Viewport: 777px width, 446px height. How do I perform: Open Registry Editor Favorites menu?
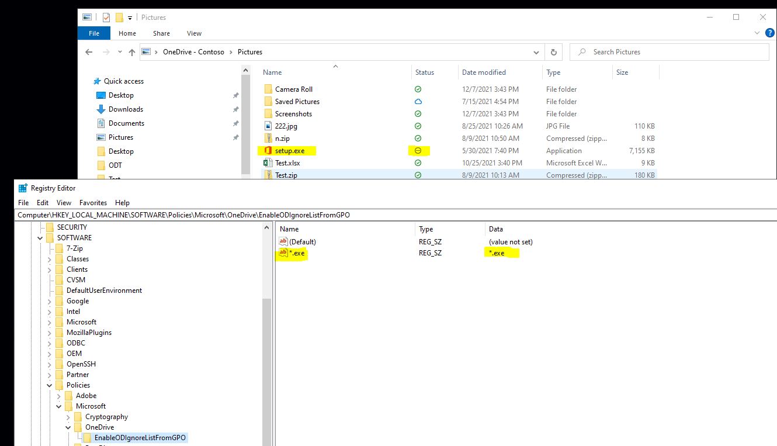(93, 203)
